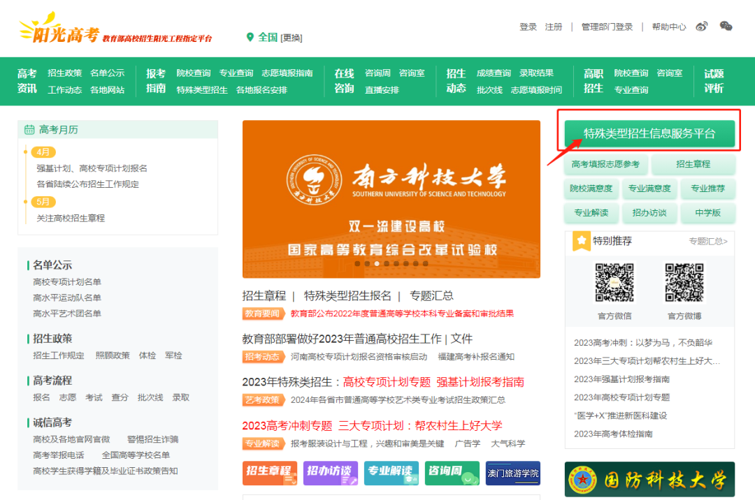
Task: Open 志愿填报指南 in the nav bar
Action: pos(287,73)
